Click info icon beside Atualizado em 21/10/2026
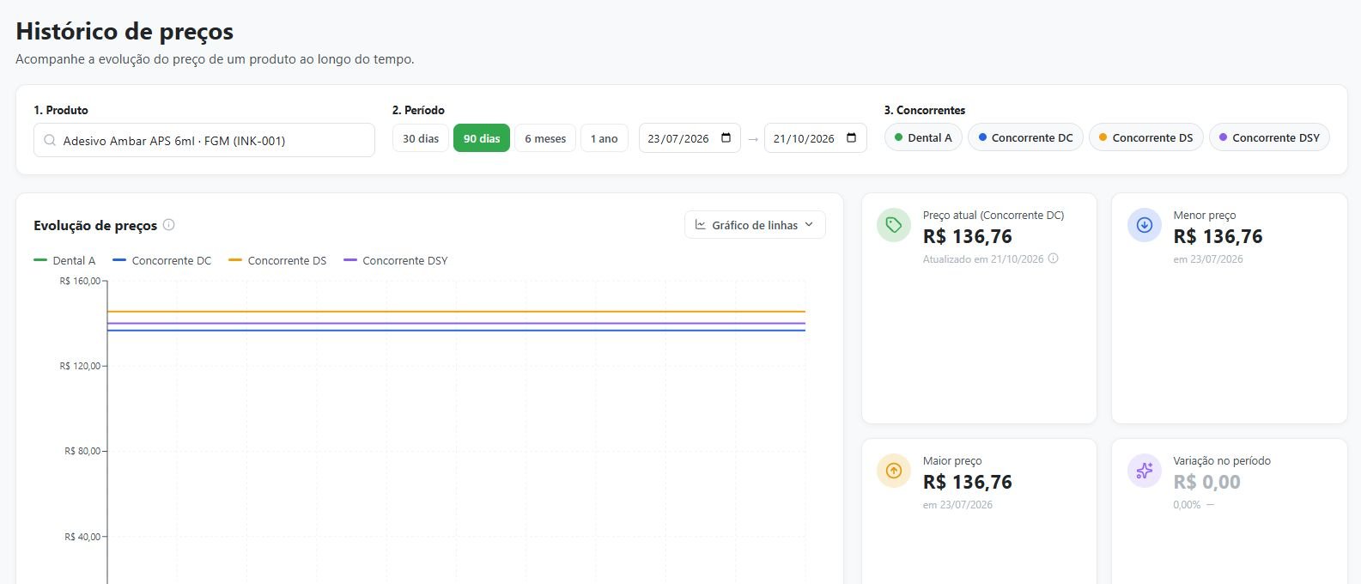The width and height of the screenshot is (1361, 584). click(x=1054, y=259)
